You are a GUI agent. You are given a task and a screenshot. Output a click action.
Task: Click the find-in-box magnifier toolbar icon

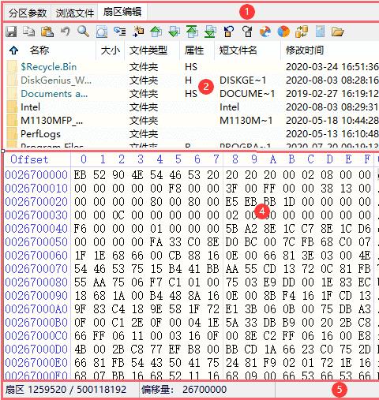coord(102,32)
